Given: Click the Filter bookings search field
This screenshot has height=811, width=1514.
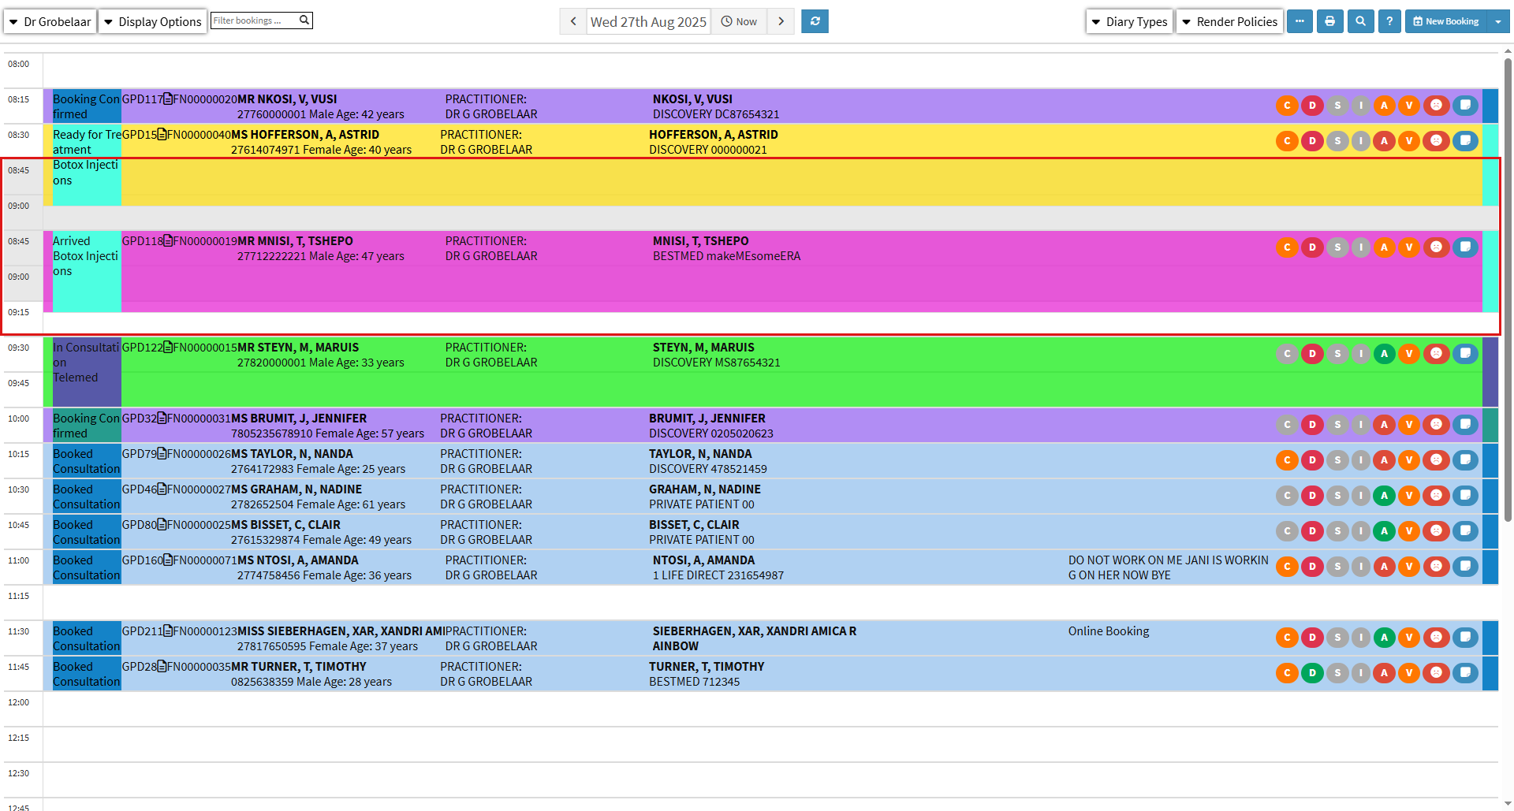Looking at the screenshot, I should (254, 20).
